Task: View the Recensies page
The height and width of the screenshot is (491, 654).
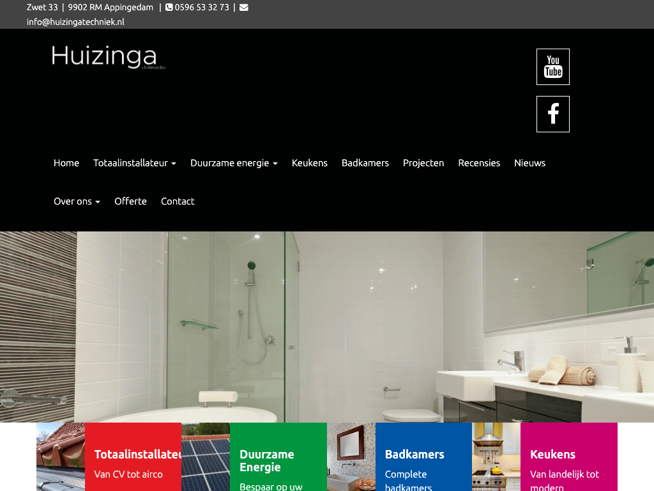Action: pos(479,163)
